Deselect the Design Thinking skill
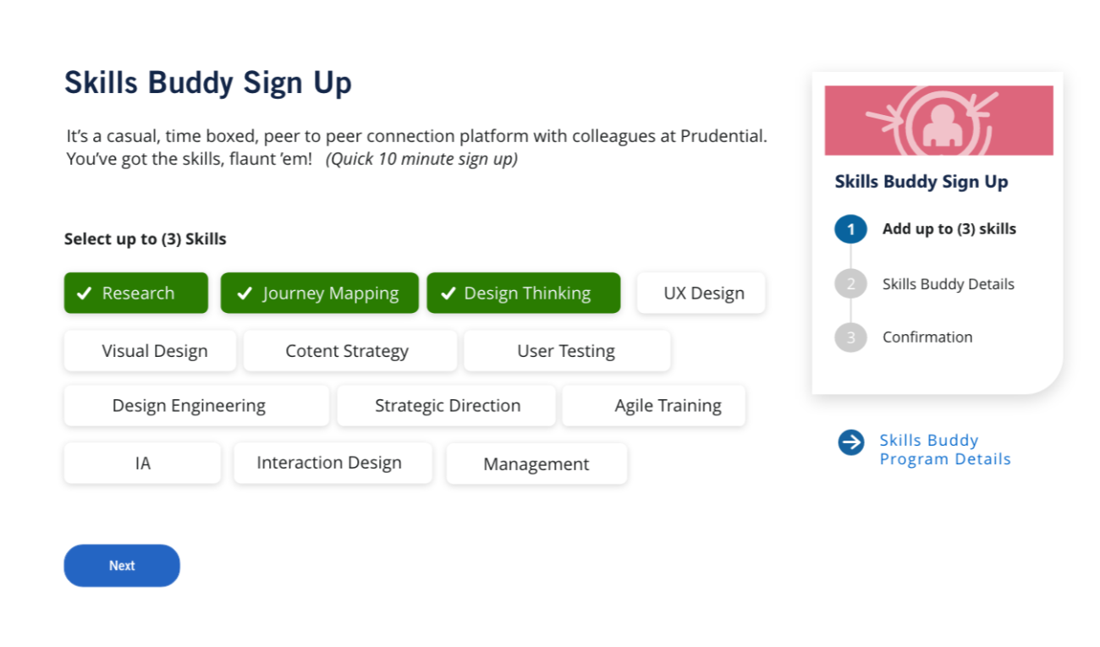1100x647 pixels. pos(524,293)
